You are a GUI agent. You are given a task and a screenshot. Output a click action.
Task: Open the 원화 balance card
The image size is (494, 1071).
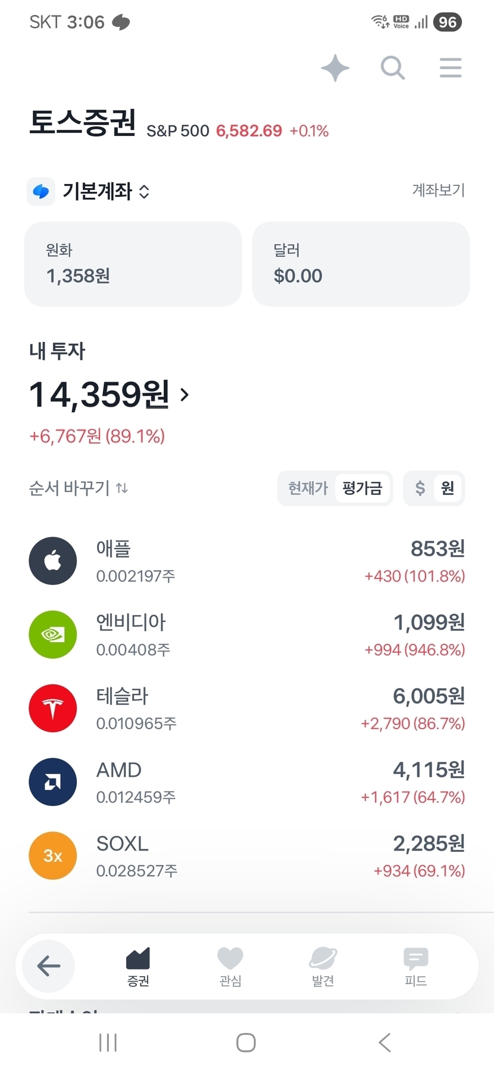coord(133,264)
